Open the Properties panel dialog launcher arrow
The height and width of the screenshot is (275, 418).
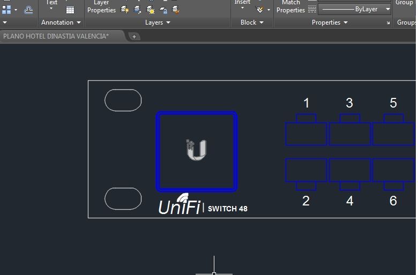(x=389, y=23)
